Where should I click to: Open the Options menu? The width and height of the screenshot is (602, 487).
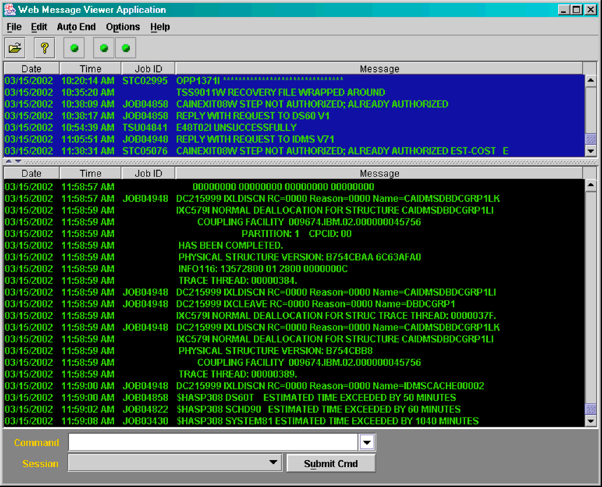point(123,27)
